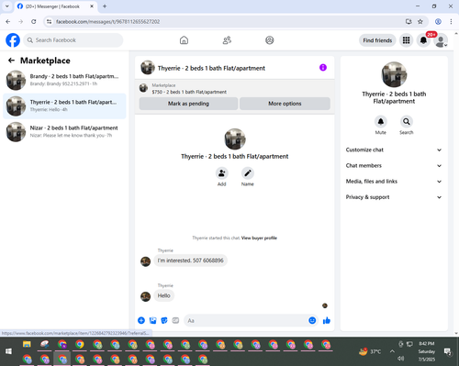
Task: Go back with the Marketplace back arrow
Action: (x=11, y=61)
